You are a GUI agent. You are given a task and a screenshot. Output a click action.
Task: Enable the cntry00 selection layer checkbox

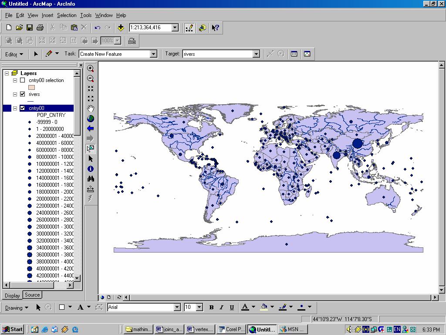[x=23, y=80]
